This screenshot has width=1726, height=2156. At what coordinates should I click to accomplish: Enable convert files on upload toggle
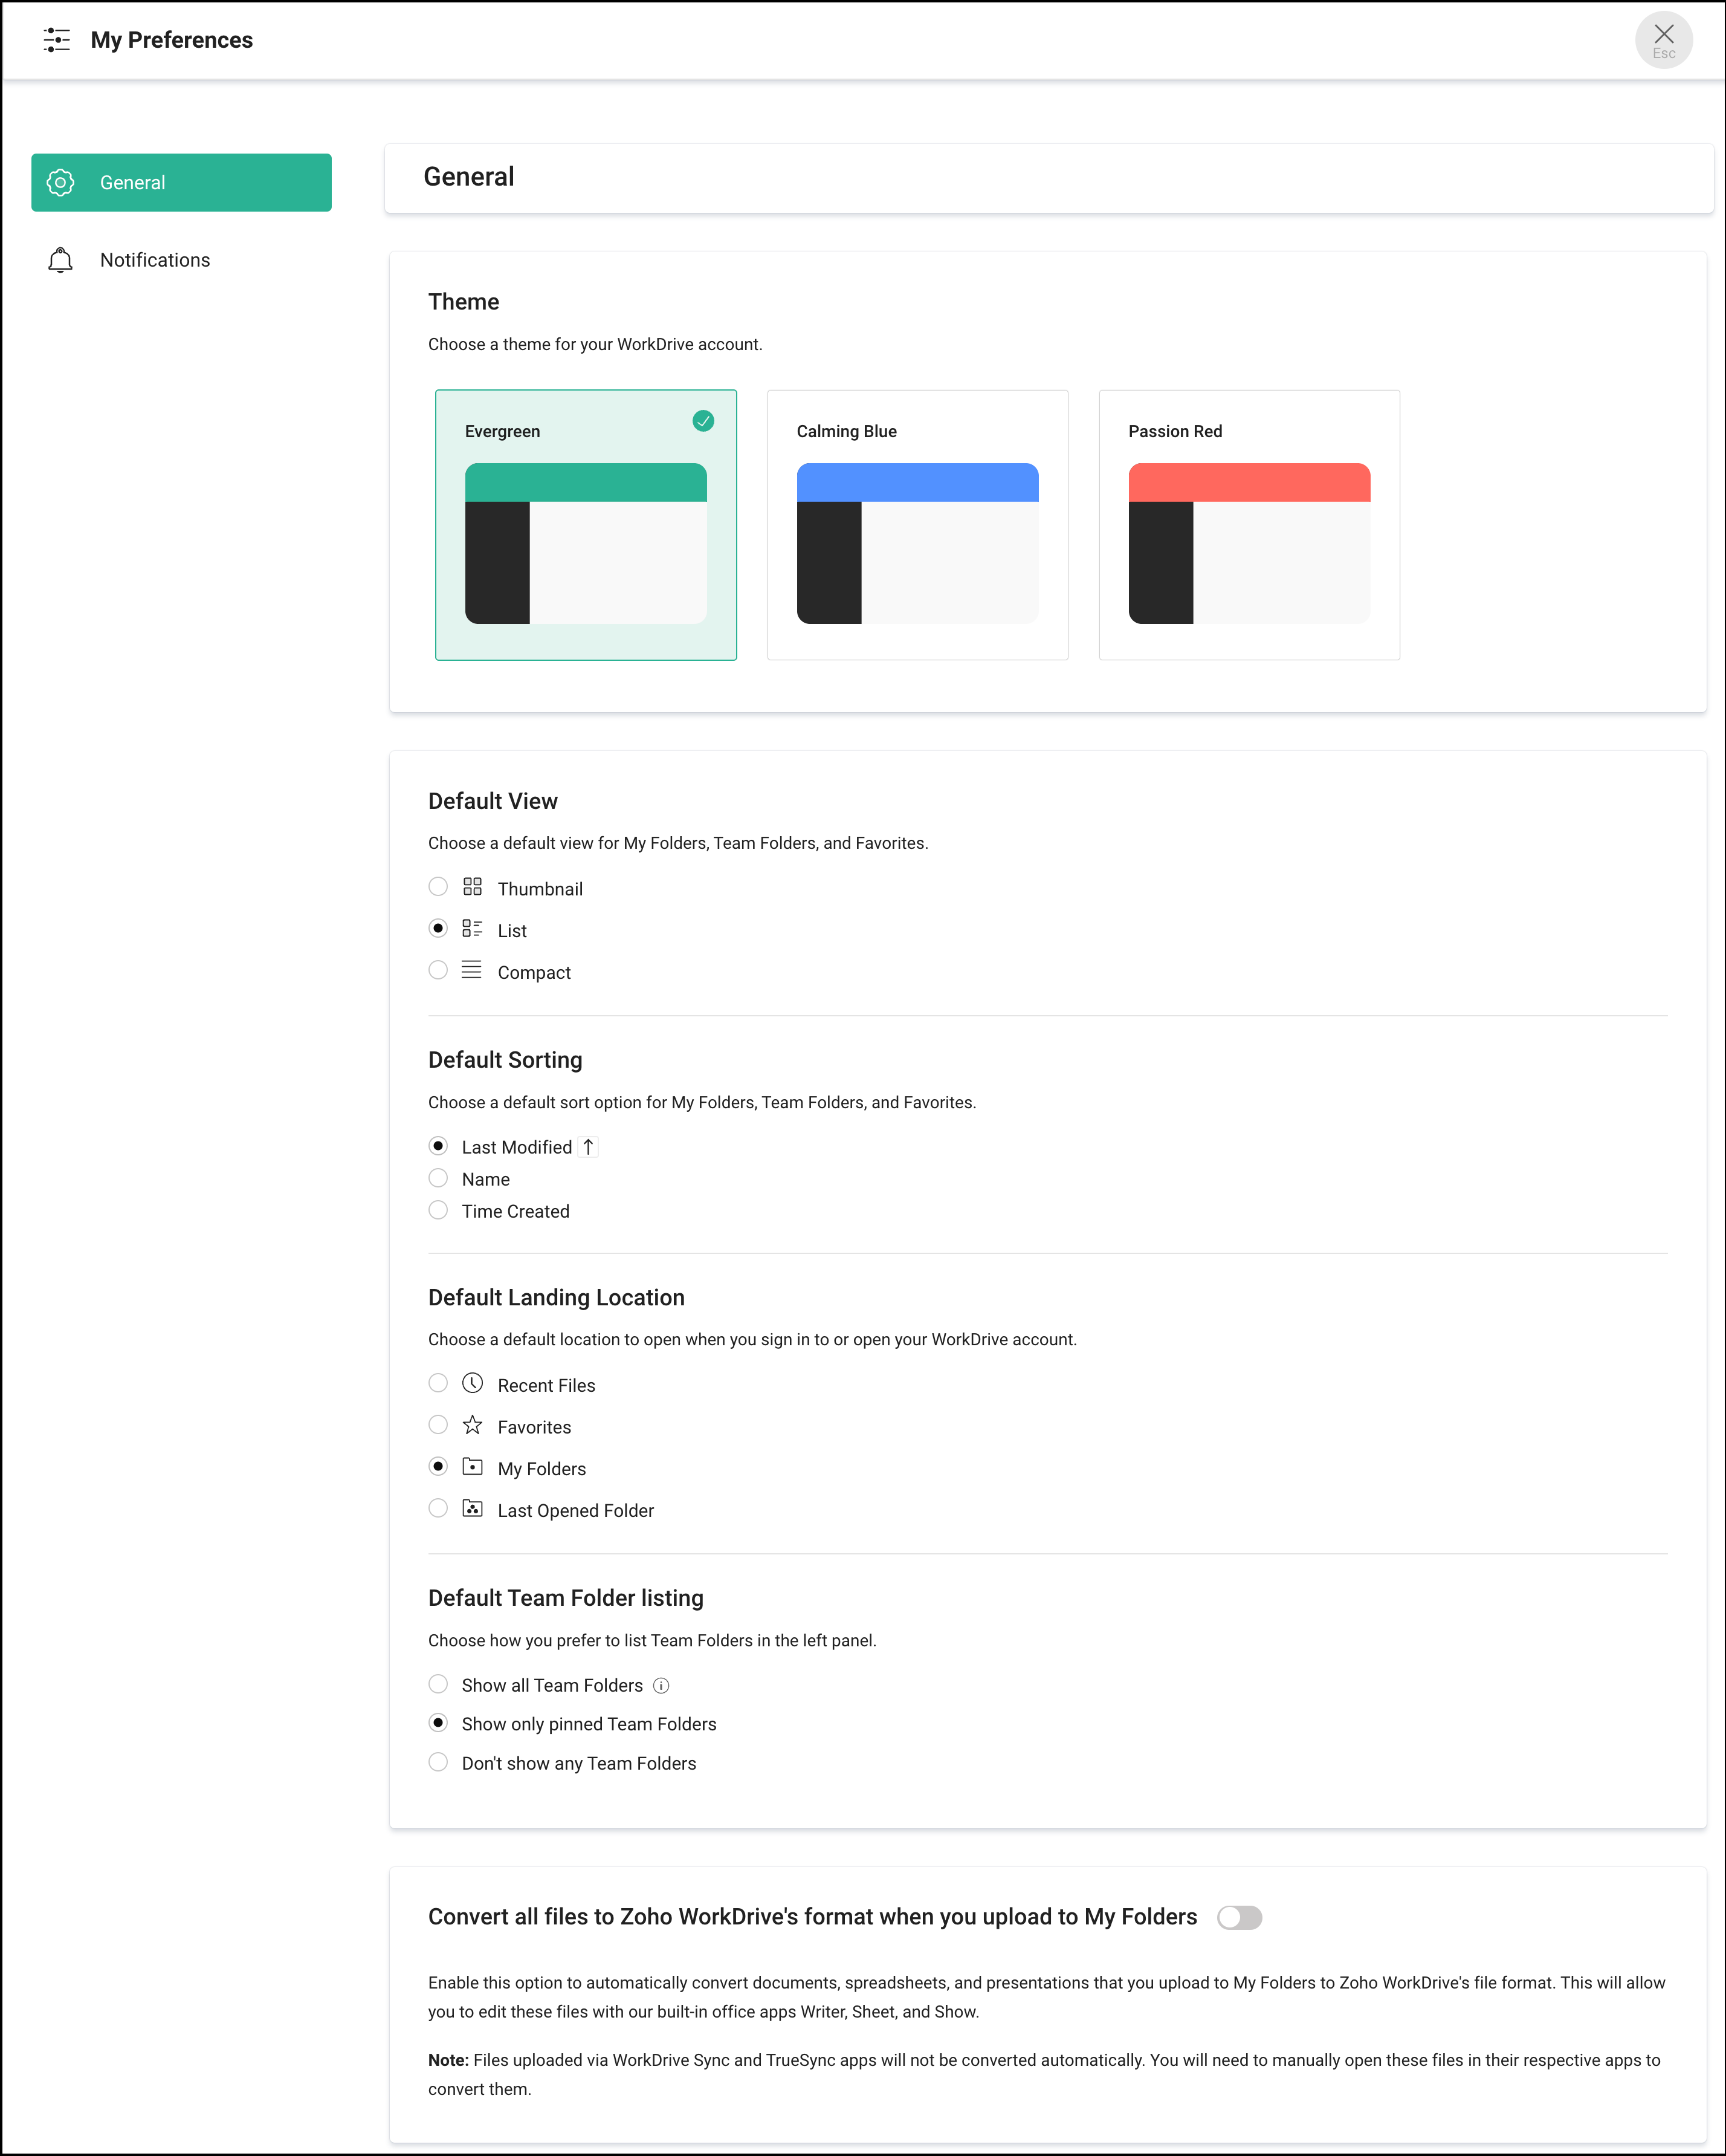pyautogui.click(x=1240, y=1918)
